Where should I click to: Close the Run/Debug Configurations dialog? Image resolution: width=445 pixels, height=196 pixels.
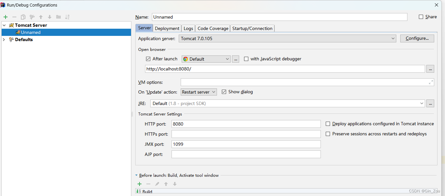pos(437,5)
